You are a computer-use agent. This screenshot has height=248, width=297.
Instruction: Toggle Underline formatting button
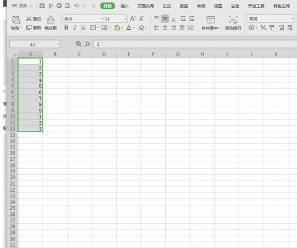83,27
